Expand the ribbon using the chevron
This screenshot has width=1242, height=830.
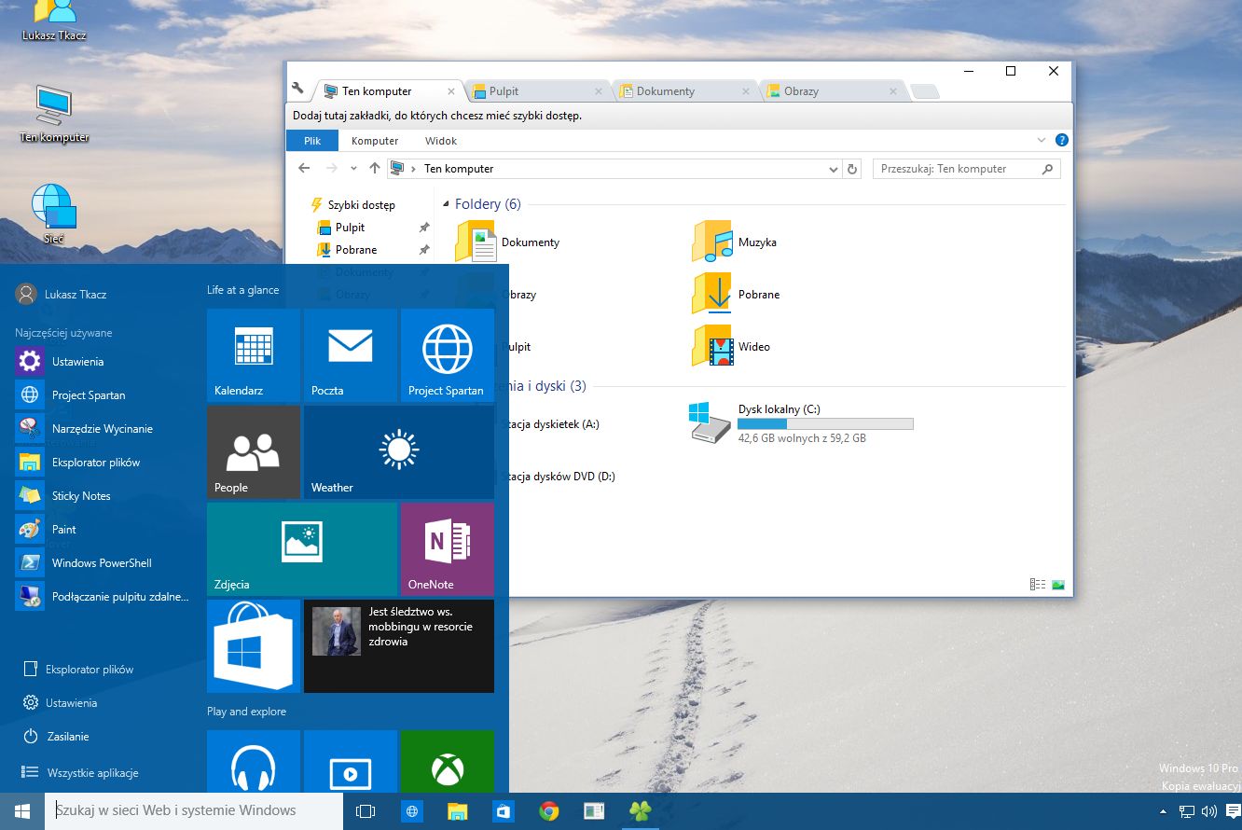[1042, 141]
